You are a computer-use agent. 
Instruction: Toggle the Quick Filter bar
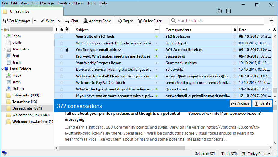pyautogui.click(x=150, y=21)
